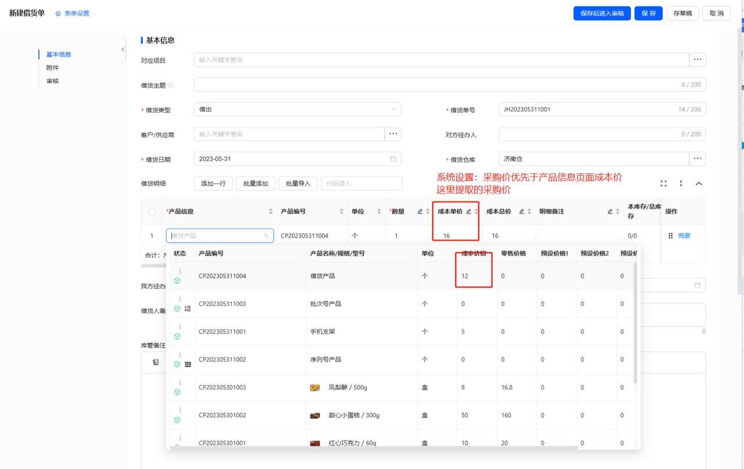Go to 附件 section
Viewport: 744px width, 469px height.
coord(52,68)
